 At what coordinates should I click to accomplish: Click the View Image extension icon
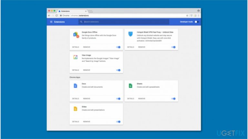(x=76, y=57)
